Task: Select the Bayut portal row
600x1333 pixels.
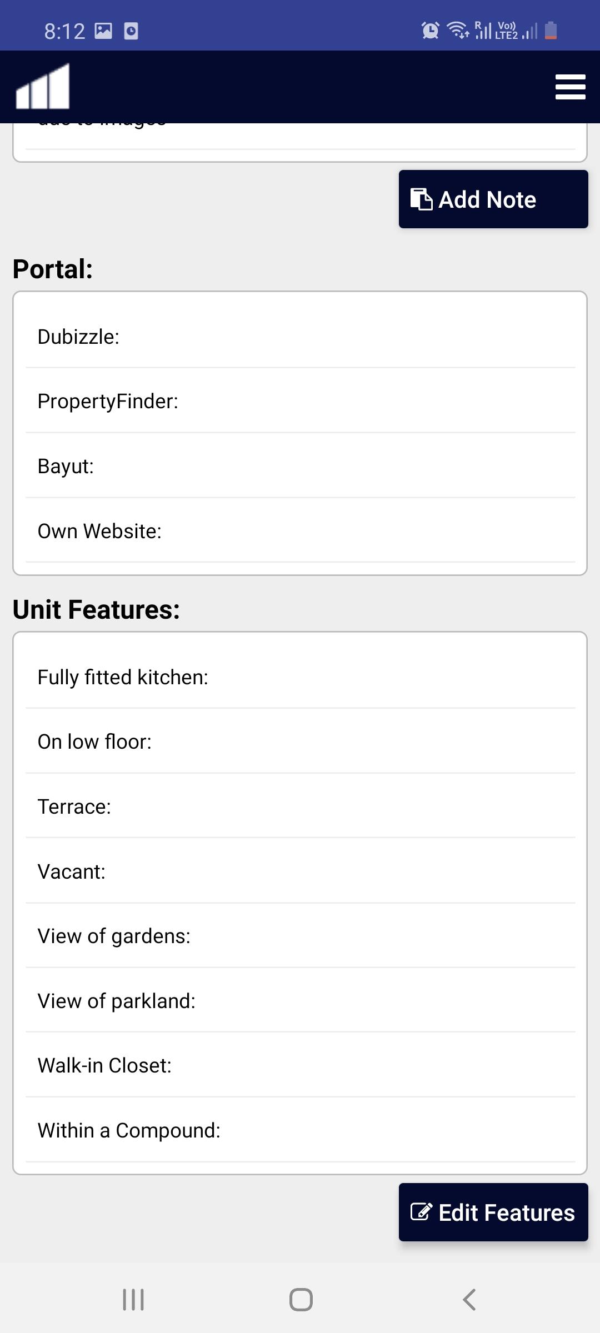Action: click(x=300, y=466)
